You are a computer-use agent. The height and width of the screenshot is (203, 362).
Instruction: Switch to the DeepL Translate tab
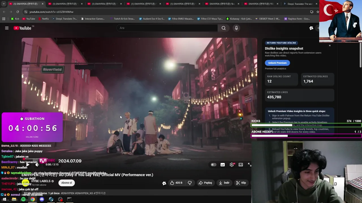300,4
